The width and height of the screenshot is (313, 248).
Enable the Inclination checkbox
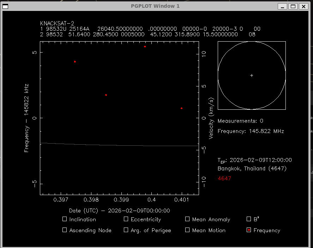pyautogui.click(x=65, y=219)
